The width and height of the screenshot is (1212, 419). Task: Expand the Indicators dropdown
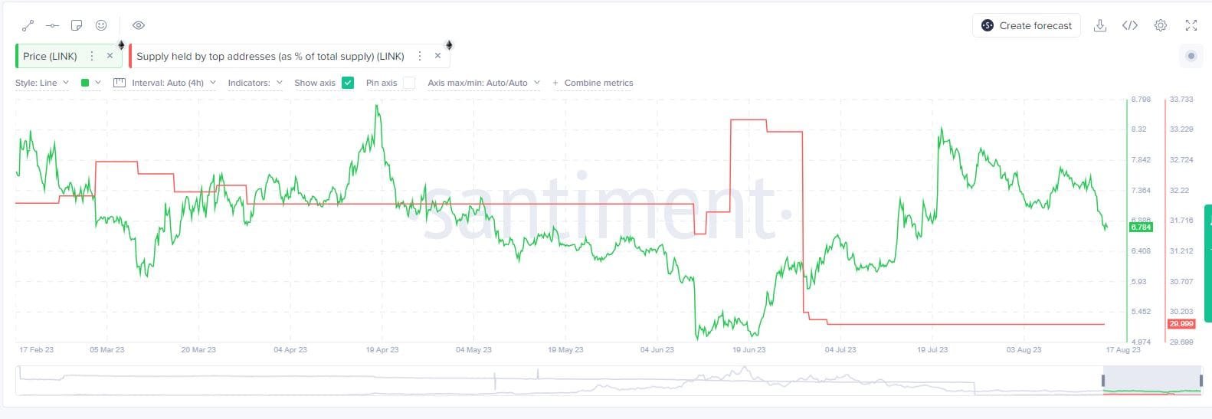click(x=255, y=83)
